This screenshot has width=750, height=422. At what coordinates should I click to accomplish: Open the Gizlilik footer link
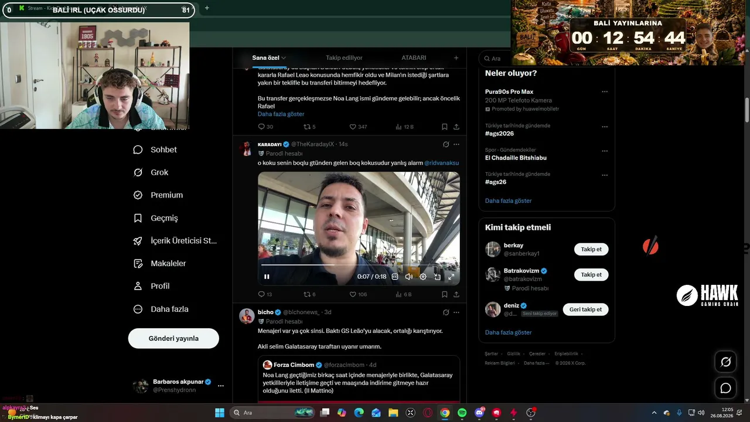[x=513, y=354]
